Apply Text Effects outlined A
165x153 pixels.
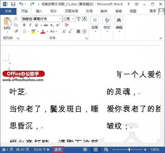(x=24, y=31)
